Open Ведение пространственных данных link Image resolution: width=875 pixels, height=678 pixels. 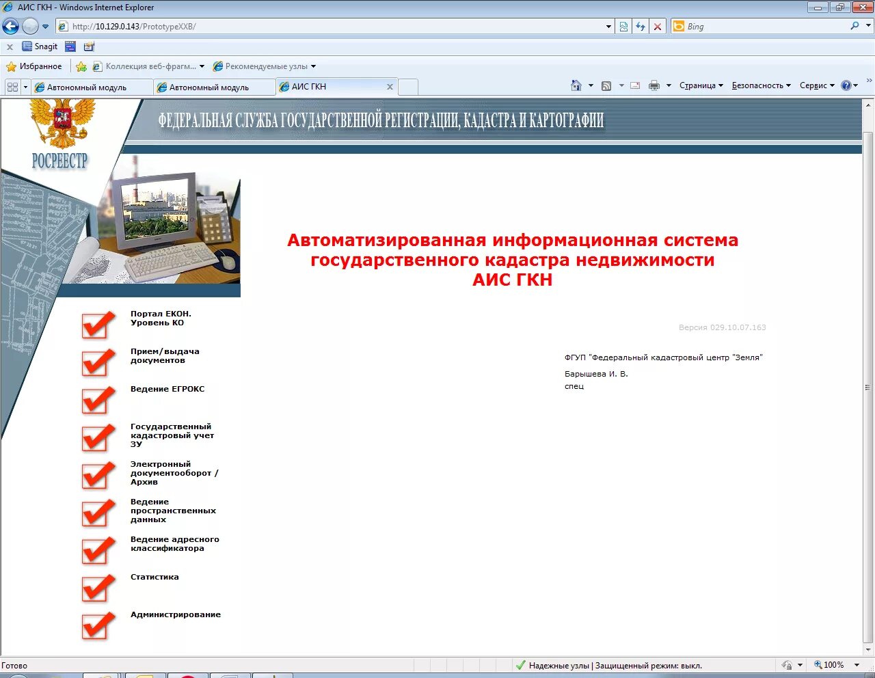pos(173,511)
